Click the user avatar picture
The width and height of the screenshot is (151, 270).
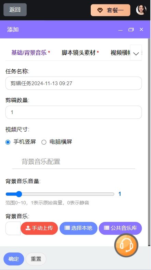tap(141, 10)
